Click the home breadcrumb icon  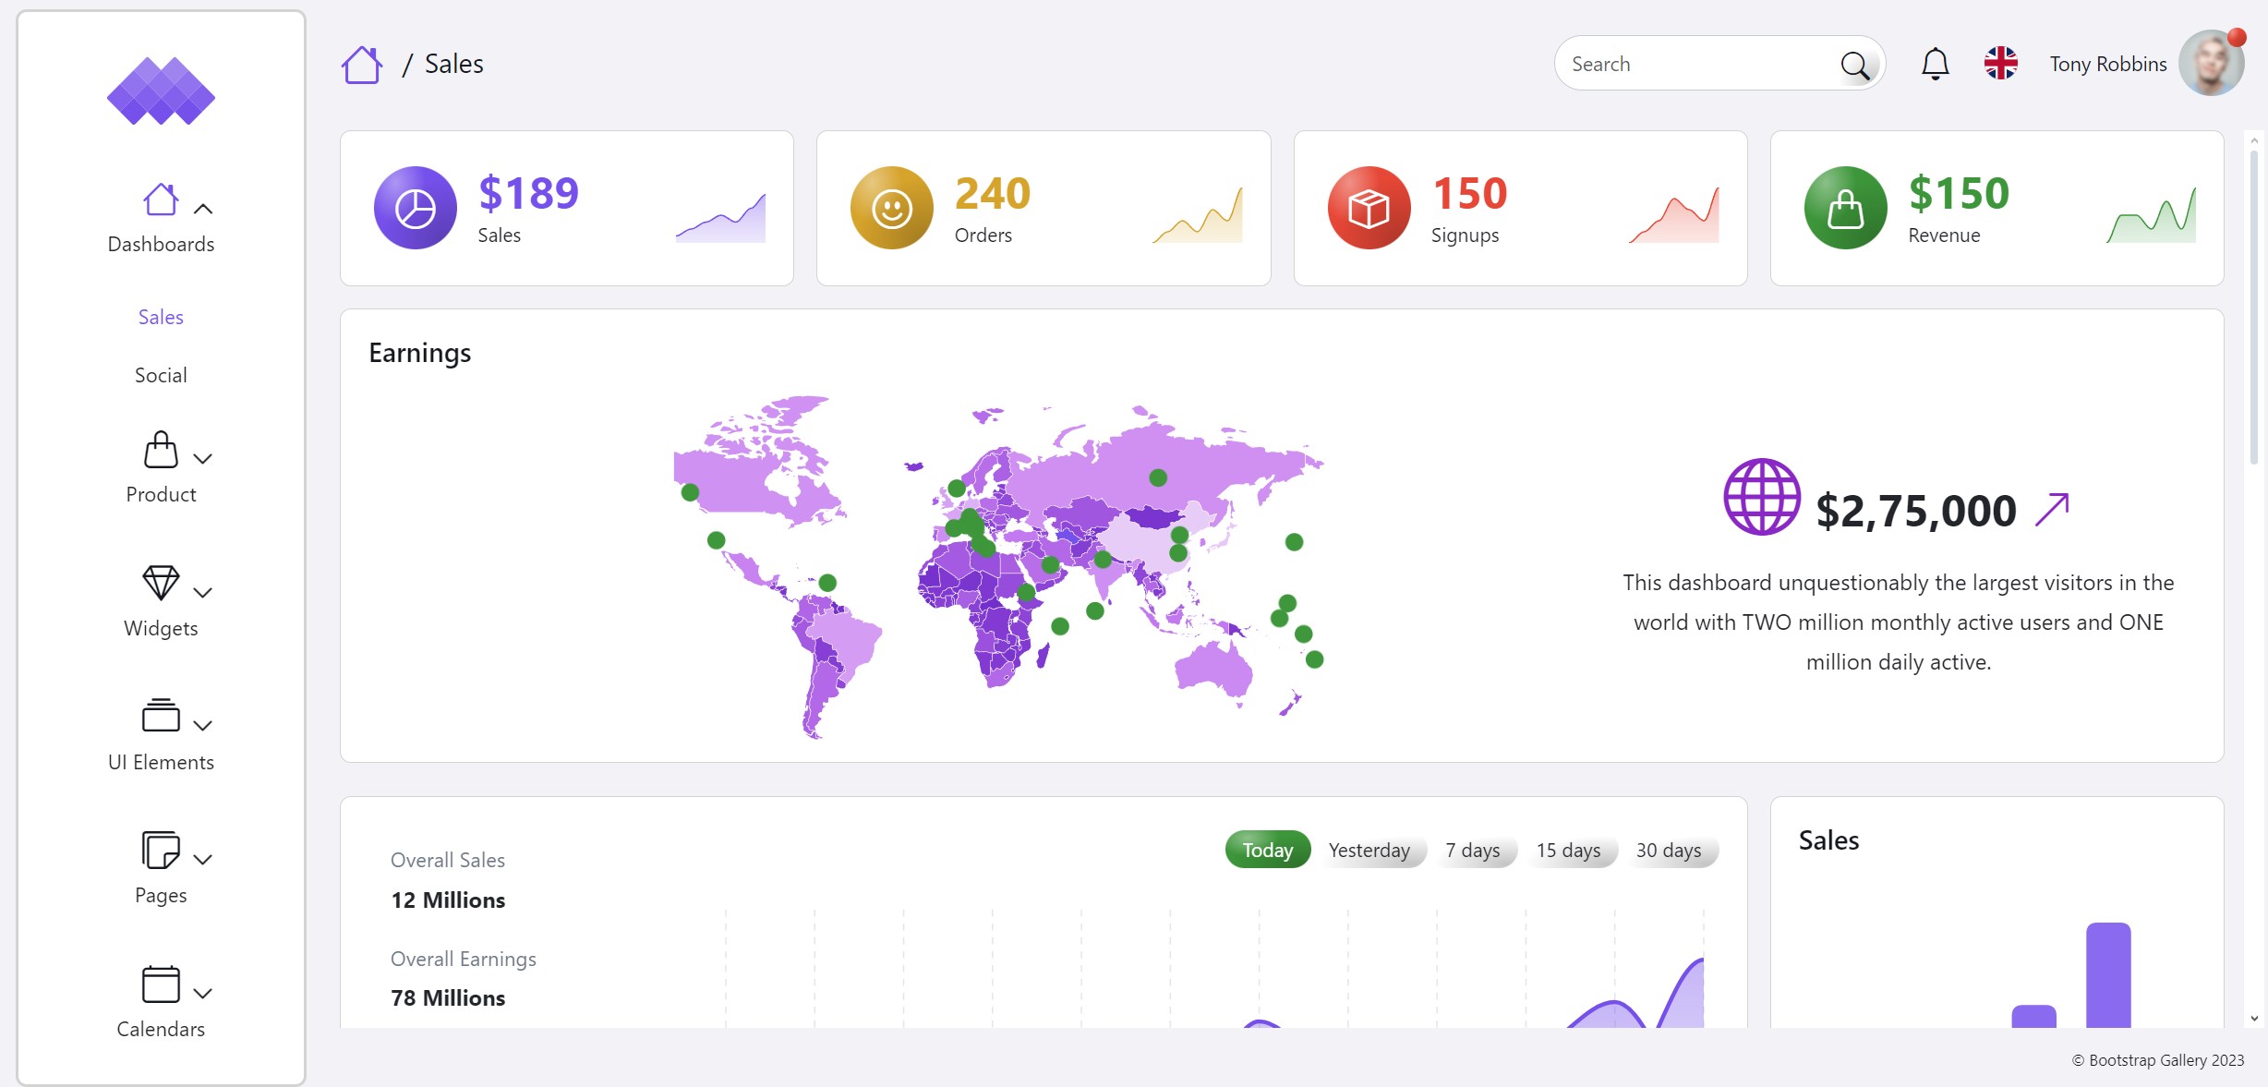point(361,65)
